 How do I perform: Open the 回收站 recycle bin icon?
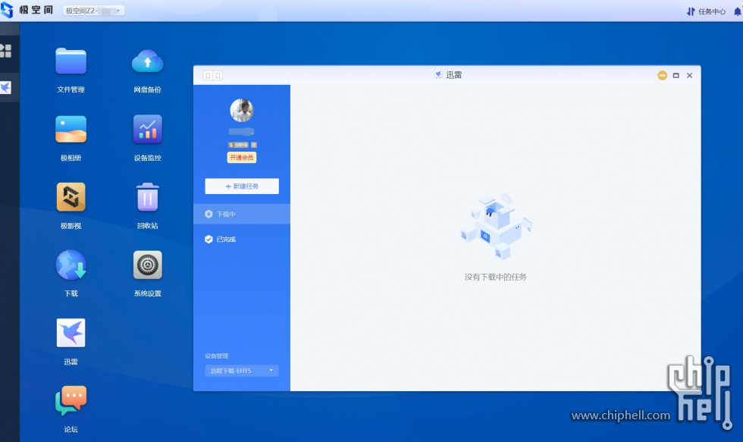(x=147, y=197)
